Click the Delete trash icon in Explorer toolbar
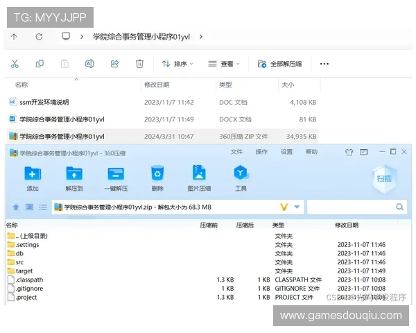Screen dimensions: 416x333 (139, 64)
